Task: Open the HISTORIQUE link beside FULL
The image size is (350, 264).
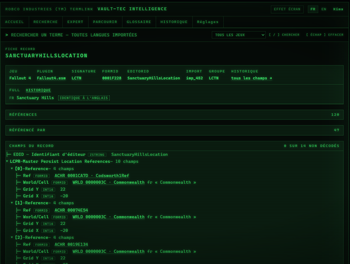Action: [x=38, y=90]
